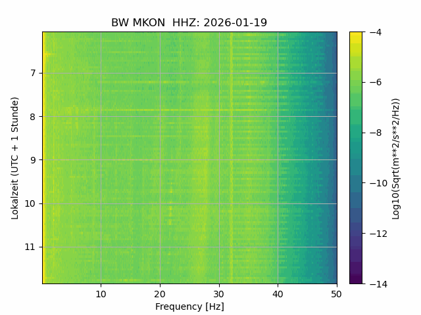The width and height of the screenshot is (421, 315).
Task: Click the colorbar tick label −14
Action: (378, 284)
